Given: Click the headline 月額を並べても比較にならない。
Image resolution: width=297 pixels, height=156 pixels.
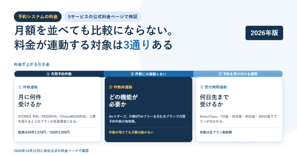Looking at the screenshot, I should click(94, 31).
